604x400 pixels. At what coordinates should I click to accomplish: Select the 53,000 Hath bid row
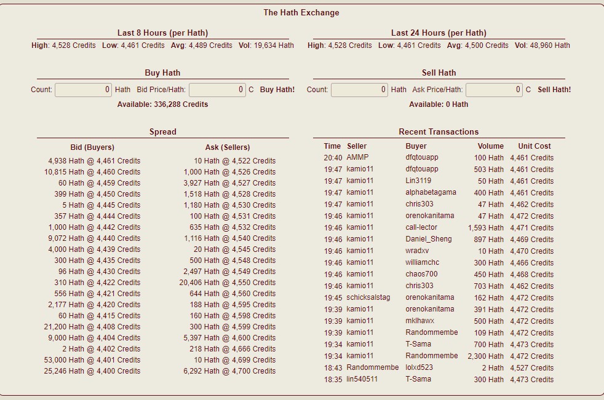pyautogui.click(x=92, y=360)
